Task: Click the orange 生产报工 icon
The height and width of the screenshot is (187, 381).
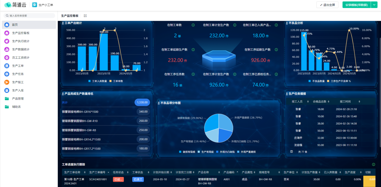Action: (7, 82)
